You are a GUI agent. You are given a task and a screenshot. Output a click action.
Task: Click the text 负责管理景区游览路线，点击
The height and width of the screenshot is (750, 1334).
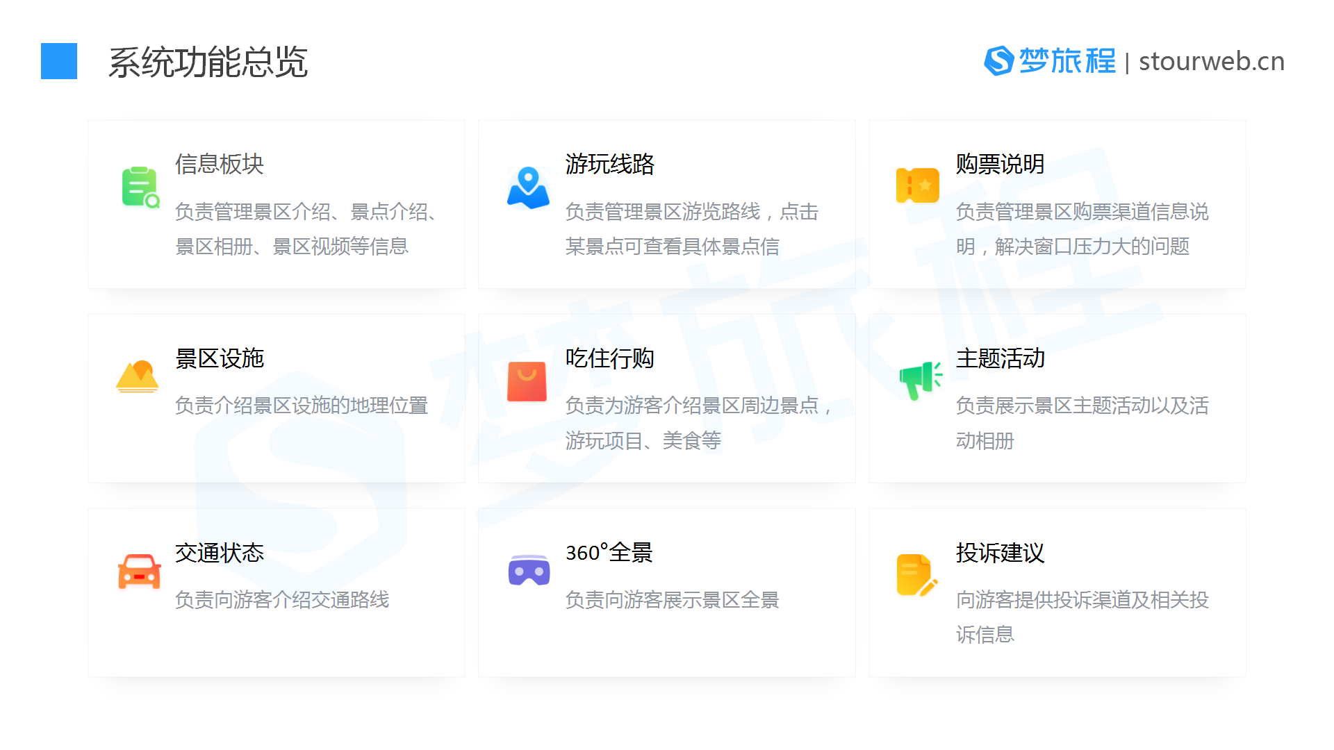tap(692, 212)
